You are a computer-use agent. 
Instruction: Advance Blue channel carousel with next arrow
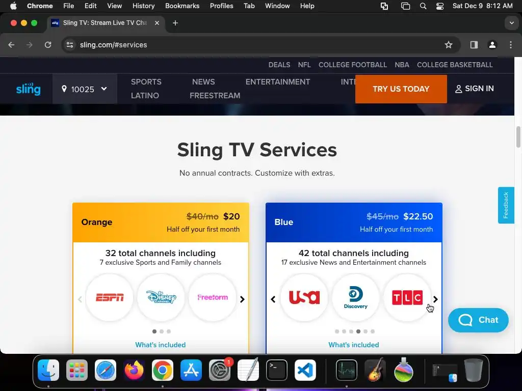[435, 299]
